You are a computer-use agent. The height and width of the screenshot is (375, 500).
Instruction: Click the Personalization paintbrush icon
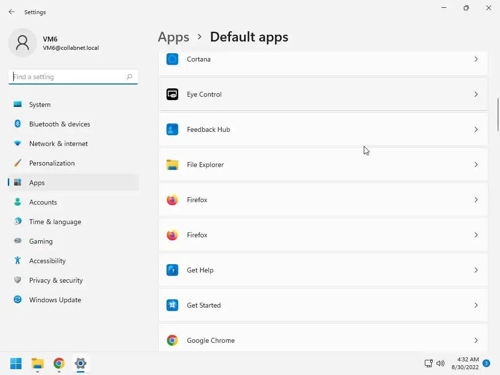coord(18,163)
